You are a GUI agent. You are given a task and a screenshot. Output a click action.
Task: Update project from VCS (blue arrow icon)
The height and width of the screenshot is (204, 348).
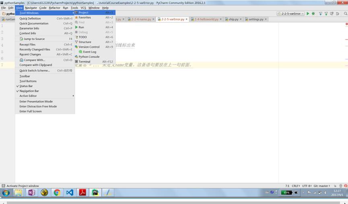click(x=321, y=14)
